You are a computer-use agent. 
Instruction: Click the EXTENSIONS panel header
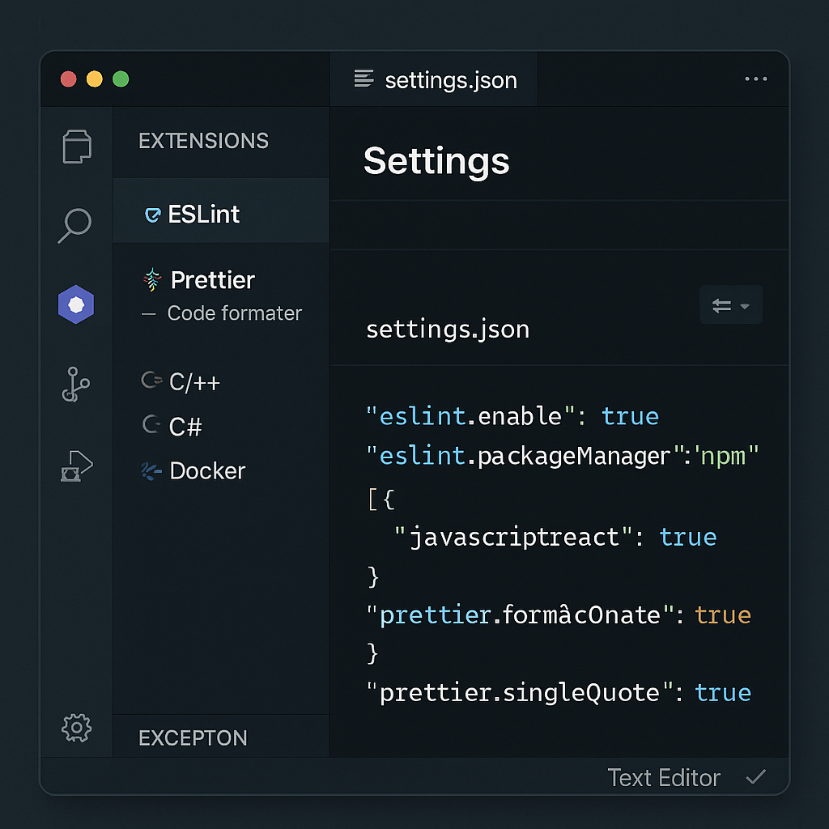tap(203, 141)
